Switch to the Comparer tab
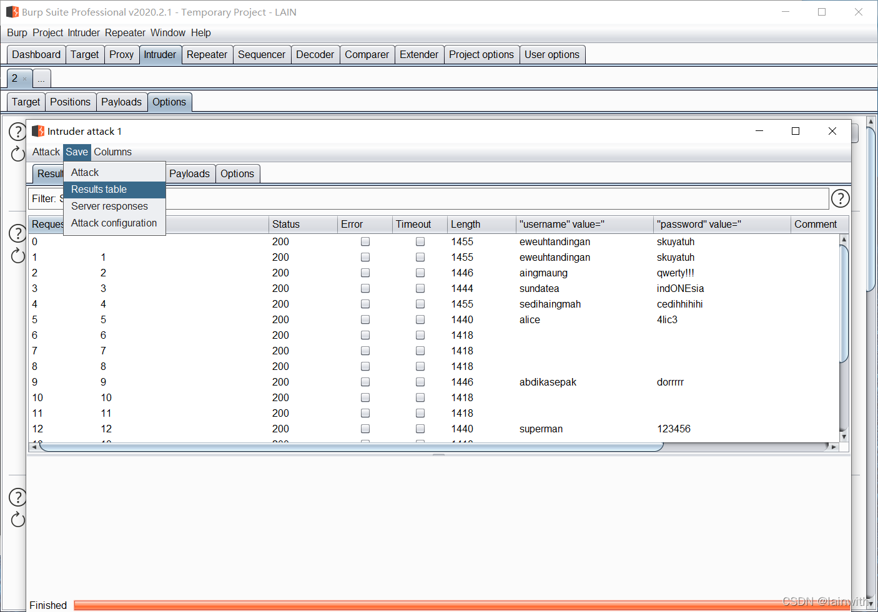This screenshot has width=878, height=612. [x=367, y=55]
